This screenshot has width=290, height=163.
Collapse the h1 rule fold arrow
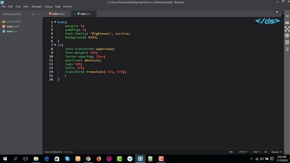tap(55, 45)
